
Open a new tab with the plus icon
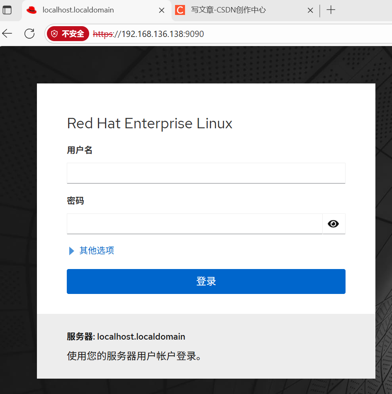pyautogui.click(x=331, y=10)
